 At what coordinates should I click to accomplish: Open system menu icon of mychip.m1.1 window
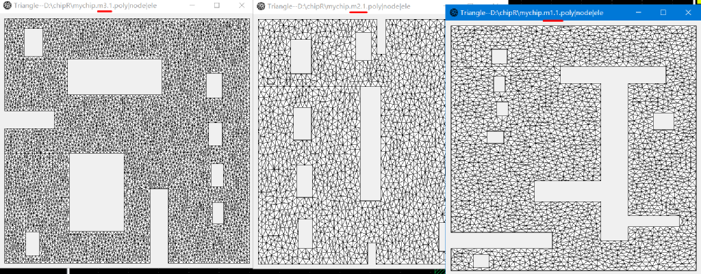(453, 13)
